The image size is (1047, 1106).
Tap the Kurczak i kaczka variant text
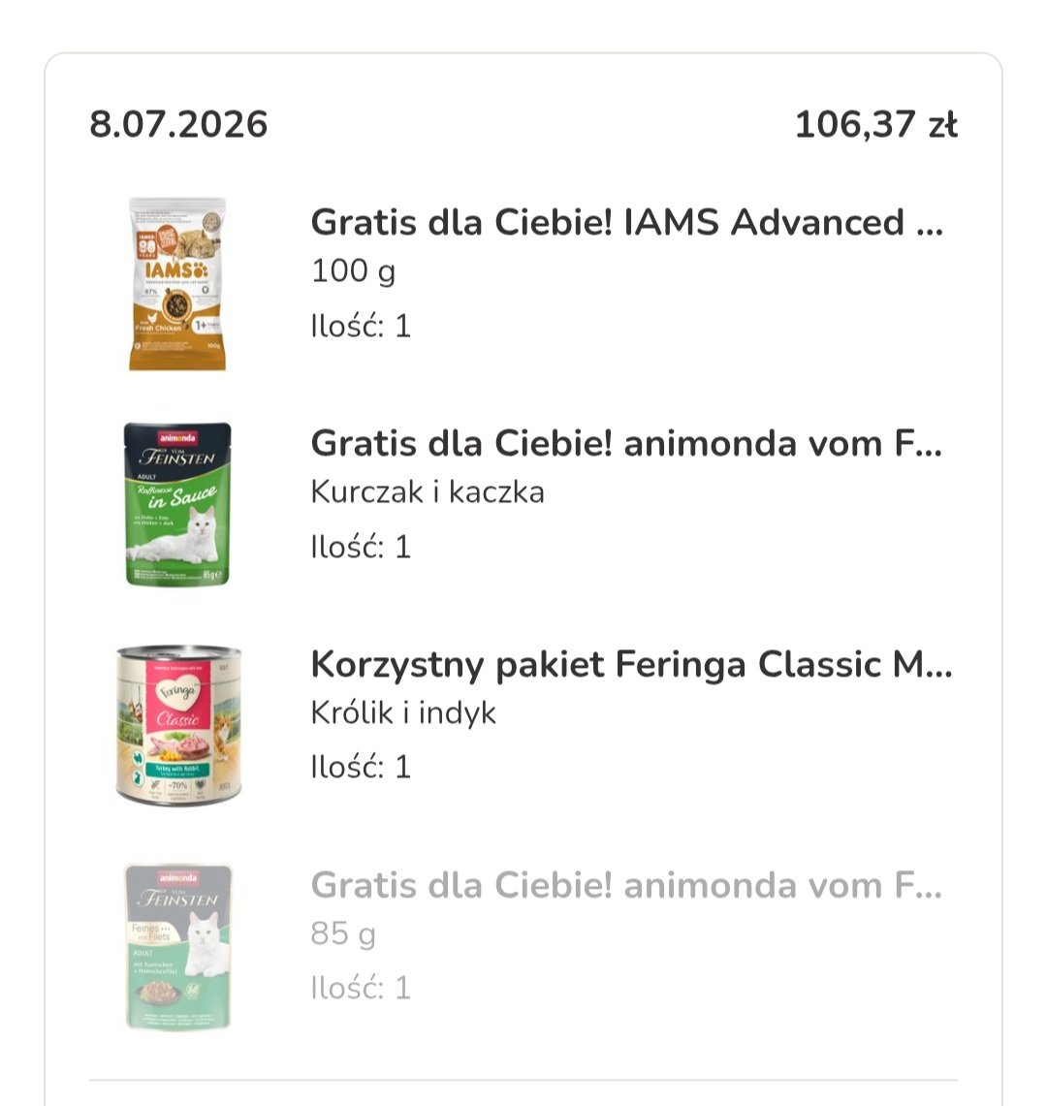pyautogui.click(x=428, y=492)
